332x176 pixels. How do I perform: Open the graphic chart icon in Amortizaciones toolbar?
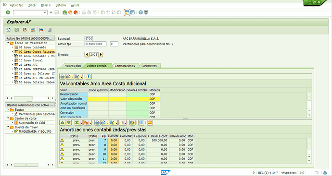[x=132, y=123]
